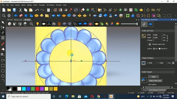This screenshot has width=177, height=99.
Task: Toggle the yellow relief display icon
Action: tap(97, 24)
